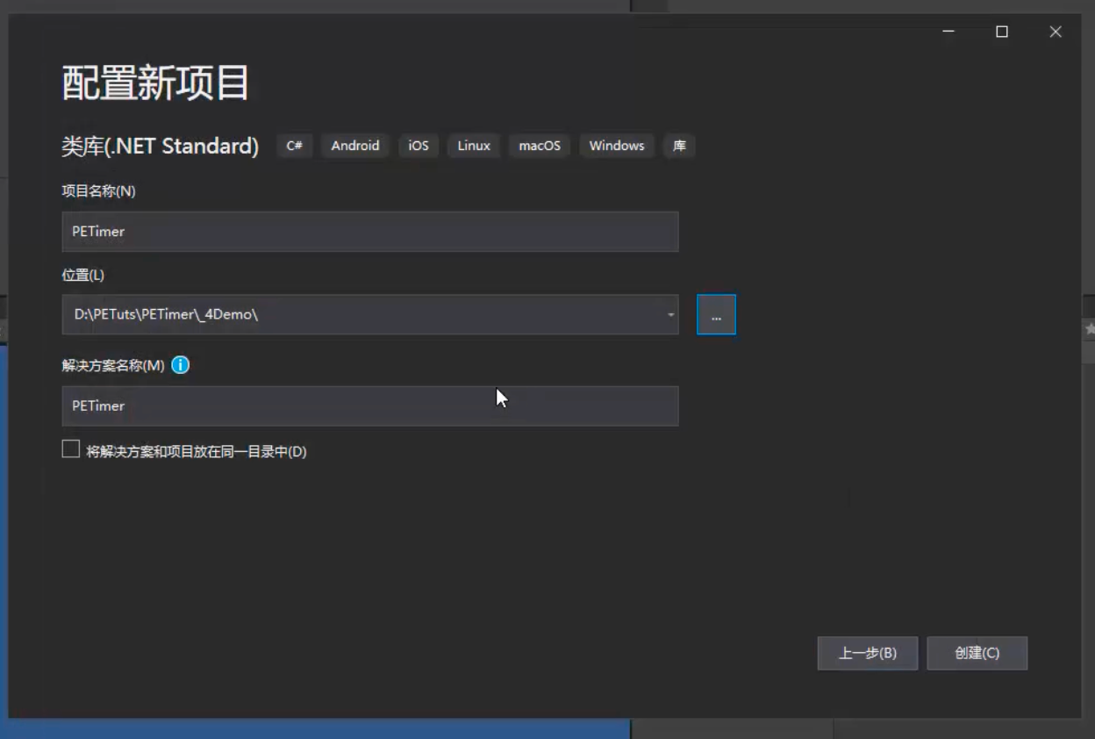Click the browse location "..." button
This screenshot has width=1095, height=739.
[x=716, y=315]
